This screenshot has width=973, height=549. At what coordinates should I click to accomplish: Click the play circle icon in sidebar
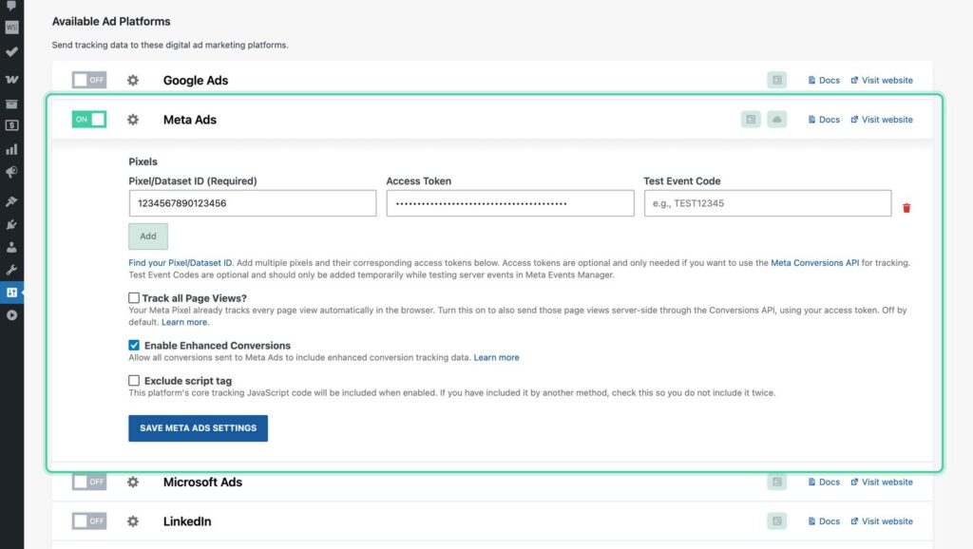[x=11, y=315]
